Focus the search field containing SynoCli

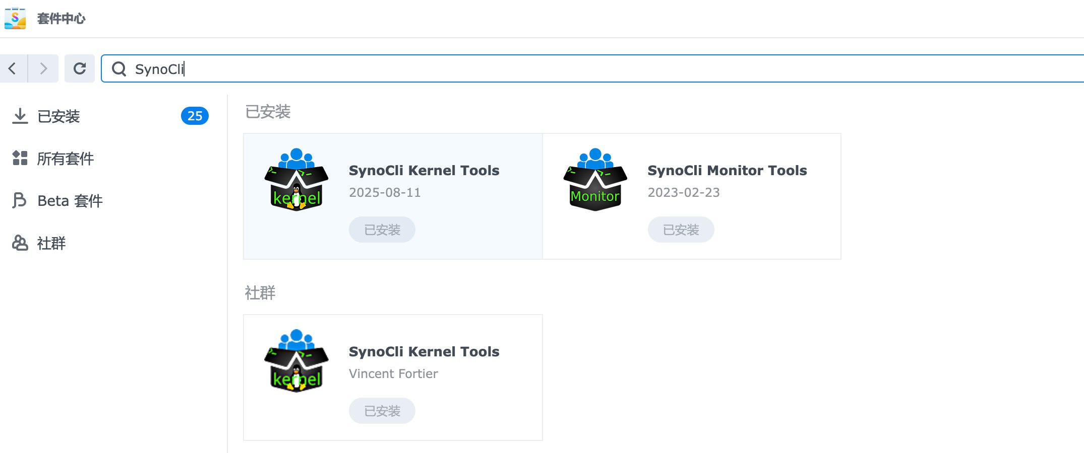(x=592, y=68)
